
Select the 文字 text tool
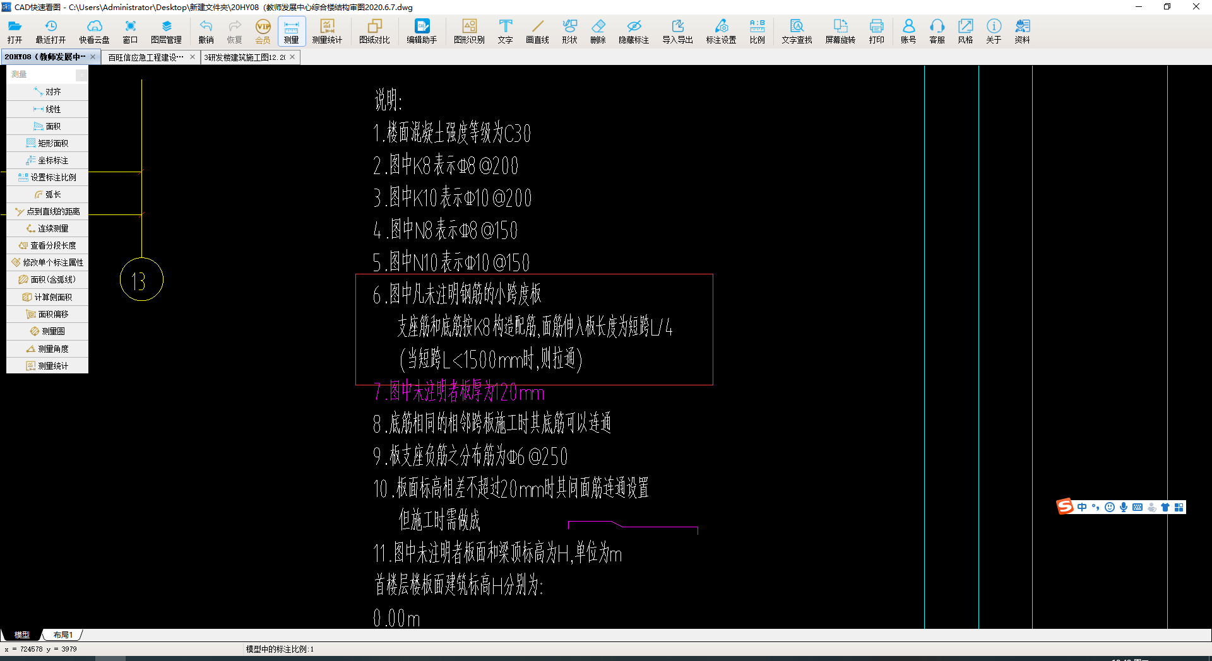click(505, 32)
